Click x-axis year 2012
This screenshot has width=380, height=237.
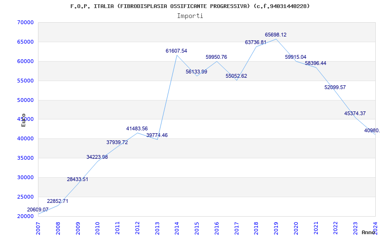click(137, 228)
